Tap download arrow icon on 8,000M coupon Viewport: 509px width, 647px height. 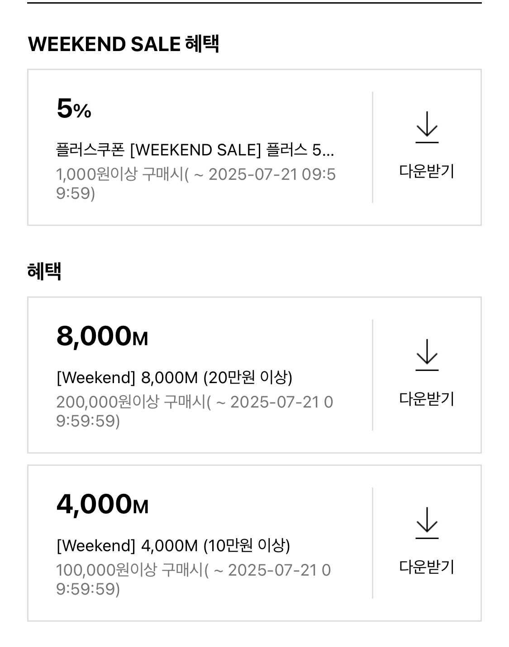point(427,355)
